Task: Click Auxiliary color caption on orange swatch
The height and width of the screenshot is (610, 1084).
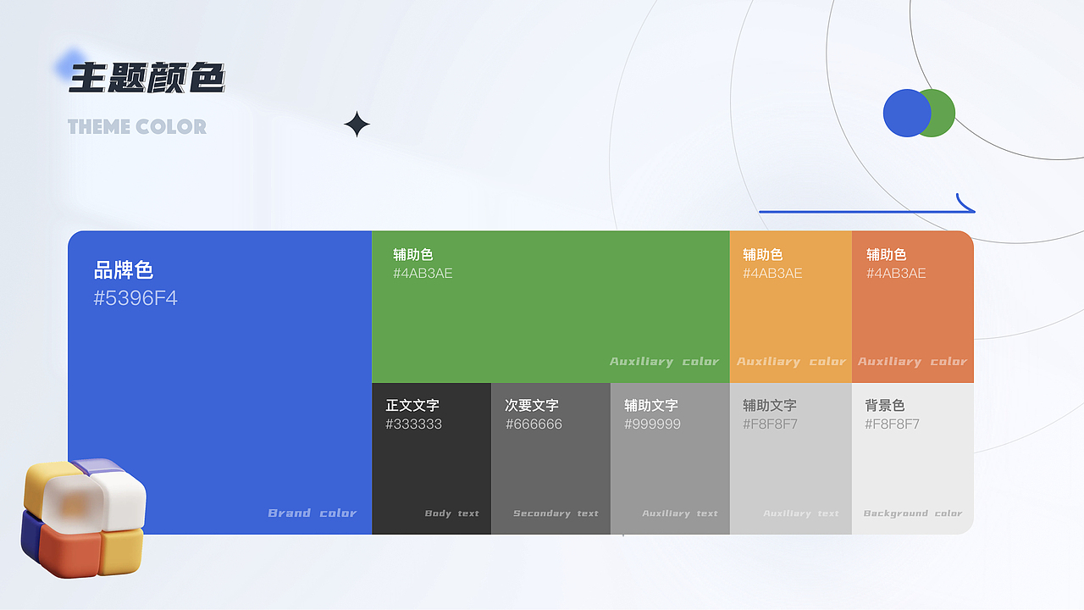Action: [791, 362]
